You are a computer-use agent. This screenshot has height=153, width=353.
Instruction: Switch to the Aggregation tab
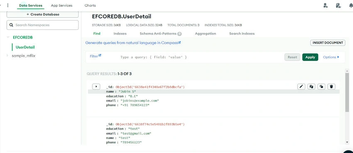[205, 34]
